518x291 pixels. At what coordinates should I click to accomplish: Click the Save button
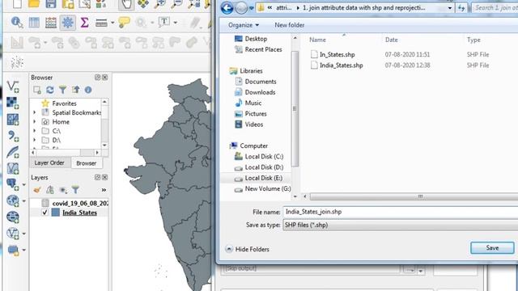point(492,248)
